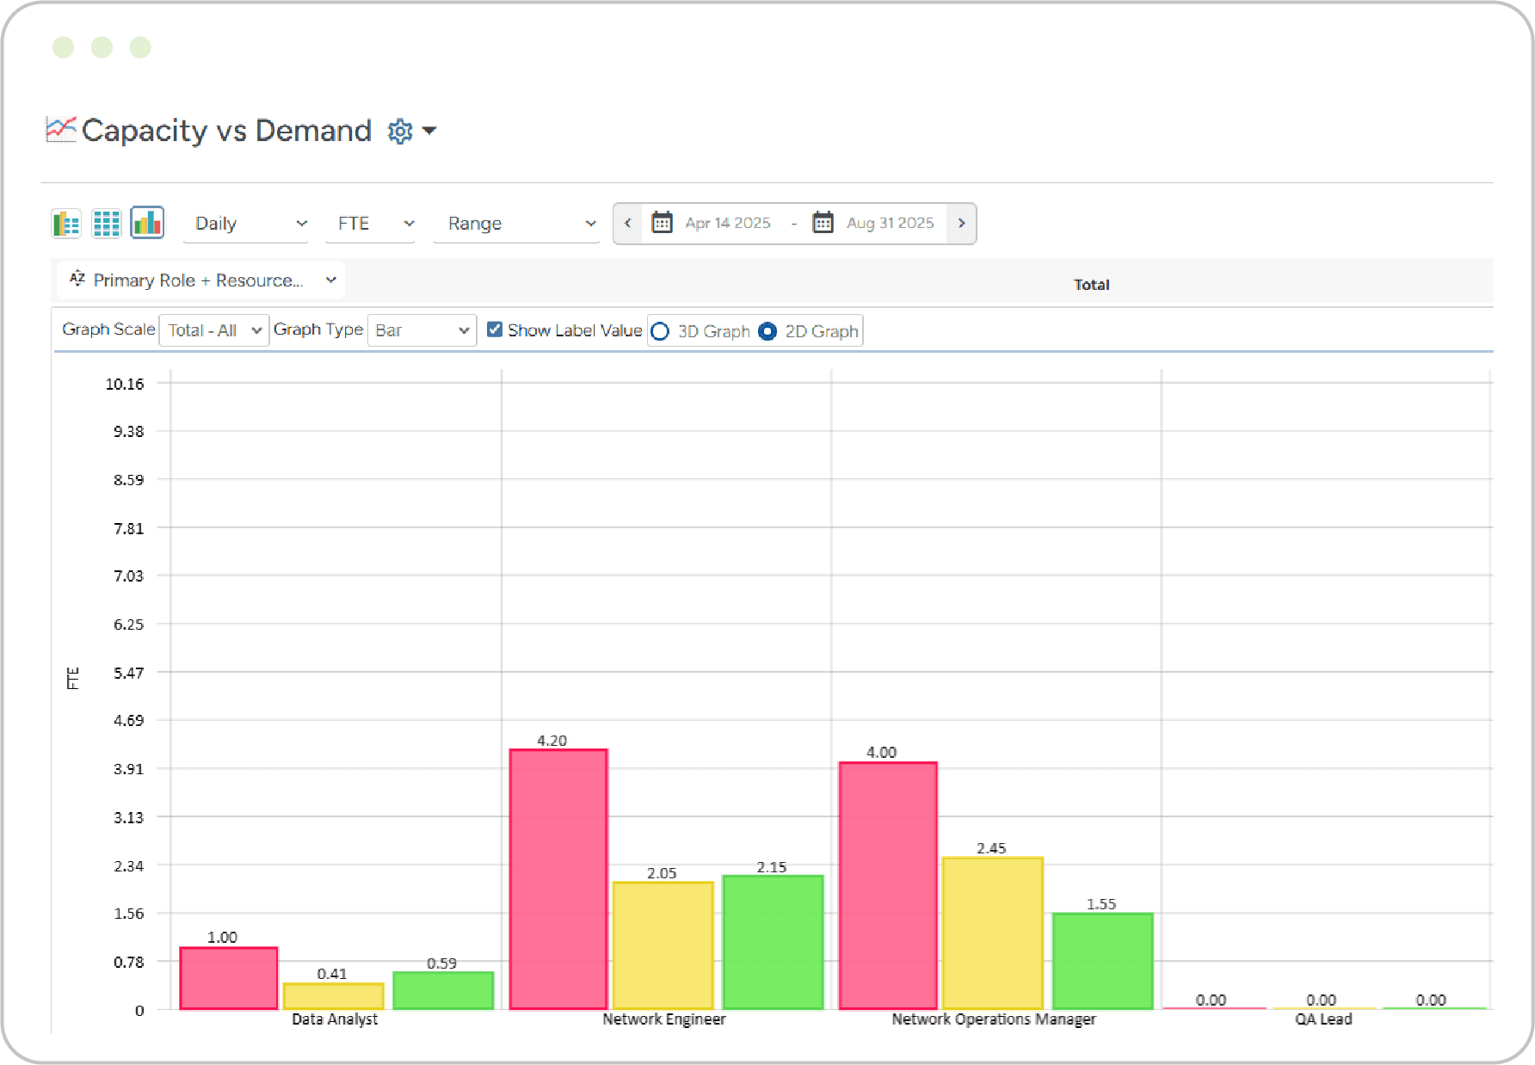Open the Primary Role + Resource grouping dropdown
This screenshot has width=1535, height=1065.
[201, 280]
